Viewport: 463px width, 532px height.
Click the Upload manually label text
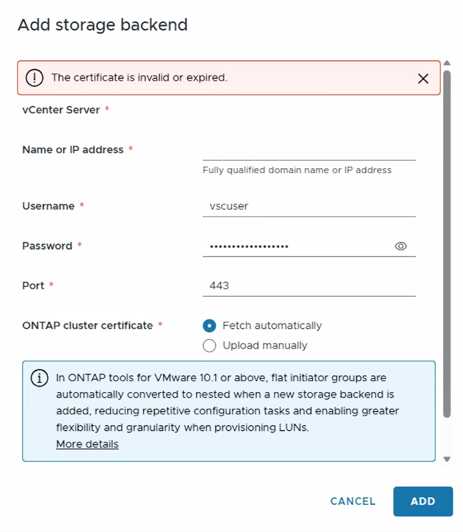point(265,346)
